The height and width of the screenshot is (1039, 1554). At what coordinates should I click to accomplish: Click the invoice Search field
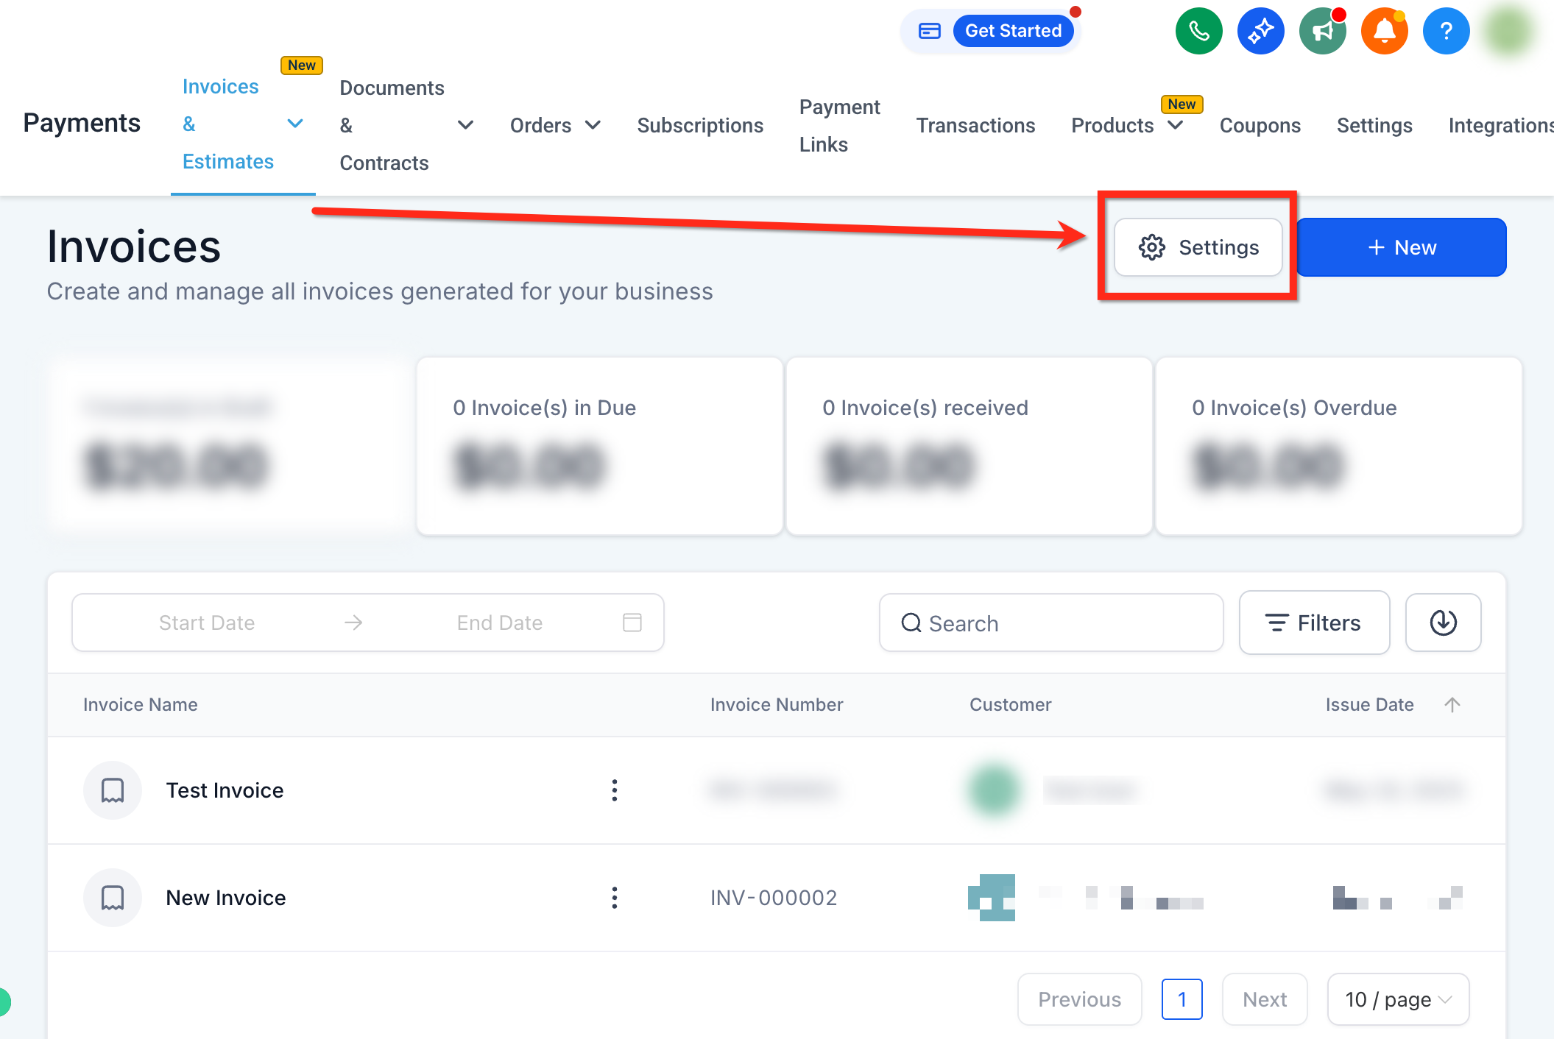(1051, 623)
